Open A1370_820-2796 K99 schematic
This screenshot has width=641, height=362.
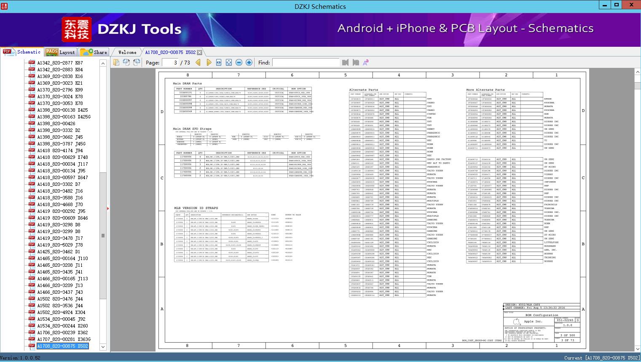tap(60, 90)
